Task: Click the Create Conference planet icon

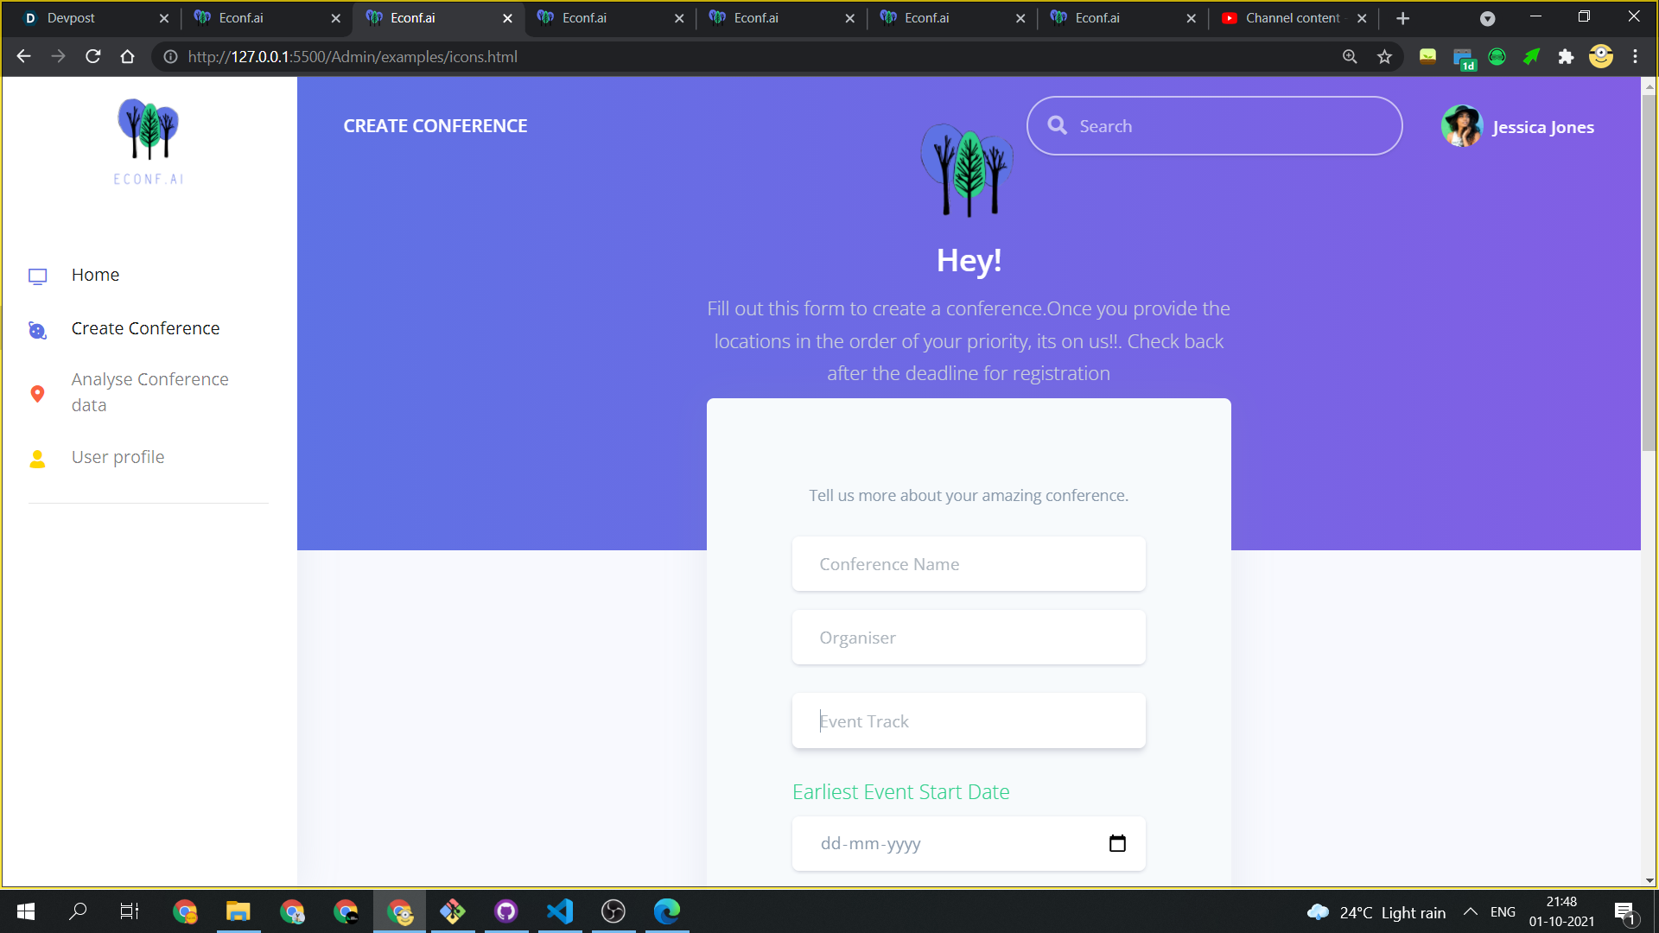Action: tap(37, 330)
